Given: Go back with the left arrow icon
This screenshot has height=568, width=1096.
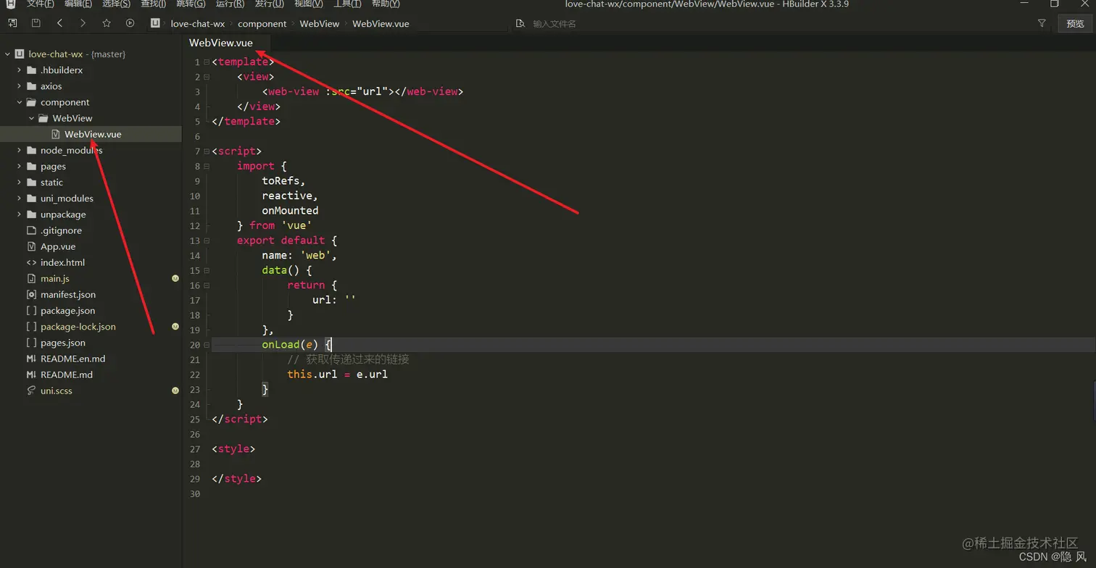Looking at the screenshot, I should pyautogui.click(x=59, y=23).
